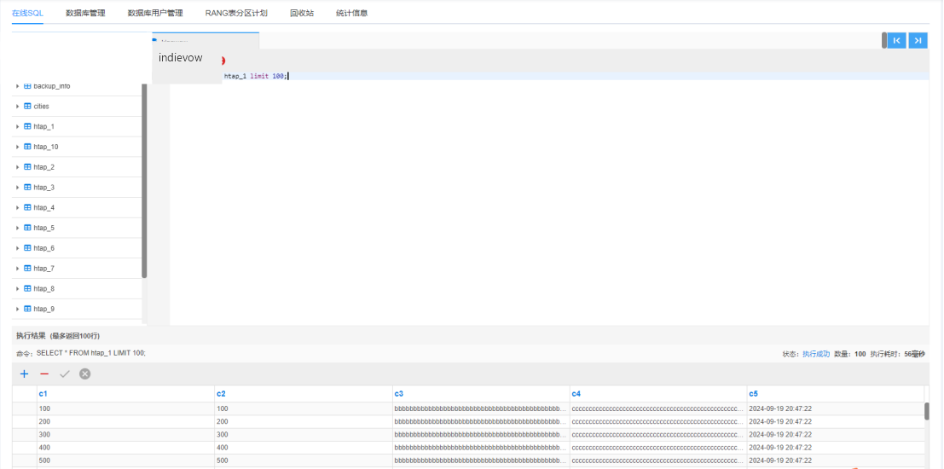The height and width of the screenshot is (469, 944).
Task: Jump to the last editor tab arrow
Action: 918,40
